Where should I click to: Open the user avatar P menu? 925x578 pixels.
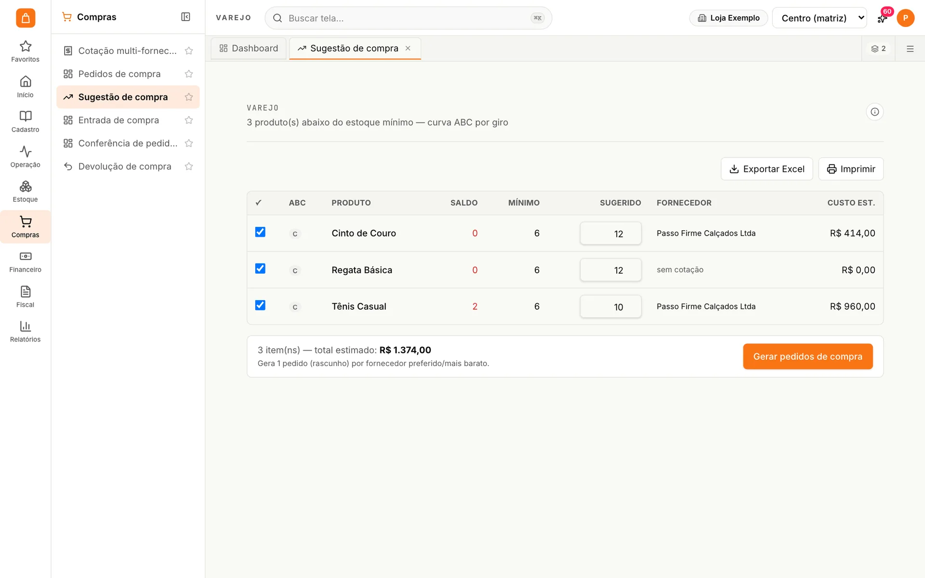(905, 18)
